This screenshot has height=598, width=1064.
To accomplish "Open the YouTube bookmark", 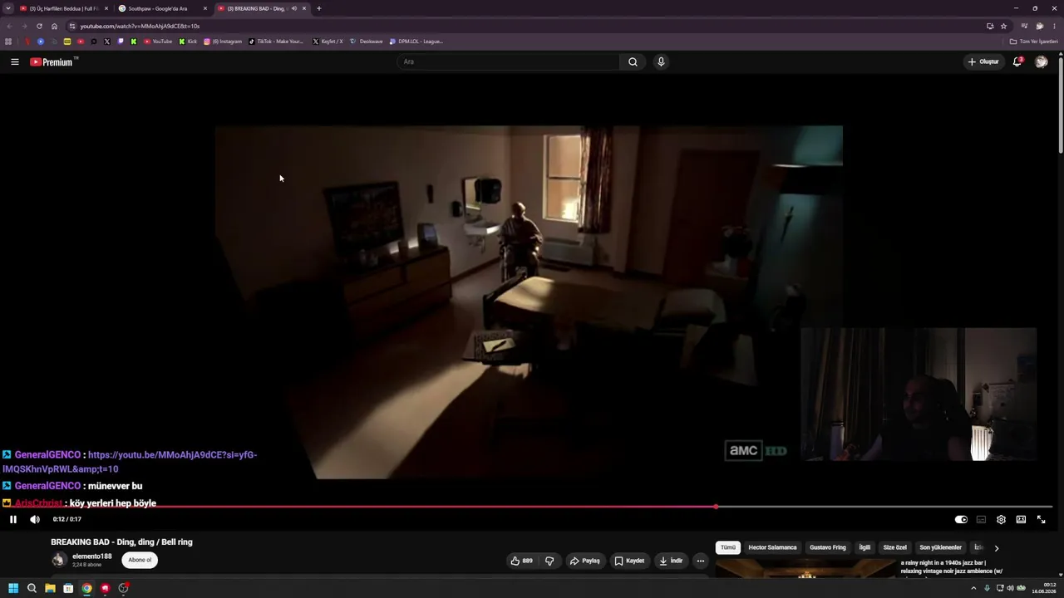I will 158,42.
